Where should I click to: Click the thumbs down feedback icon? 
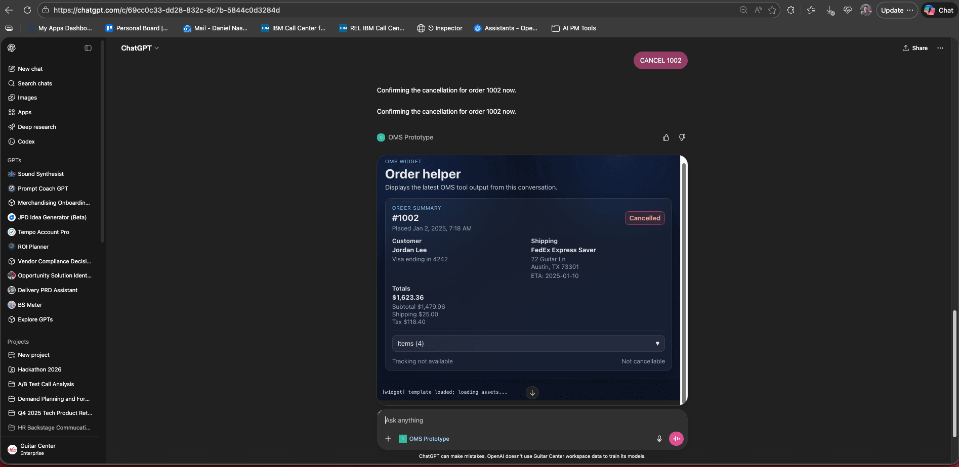pos(682,137)
